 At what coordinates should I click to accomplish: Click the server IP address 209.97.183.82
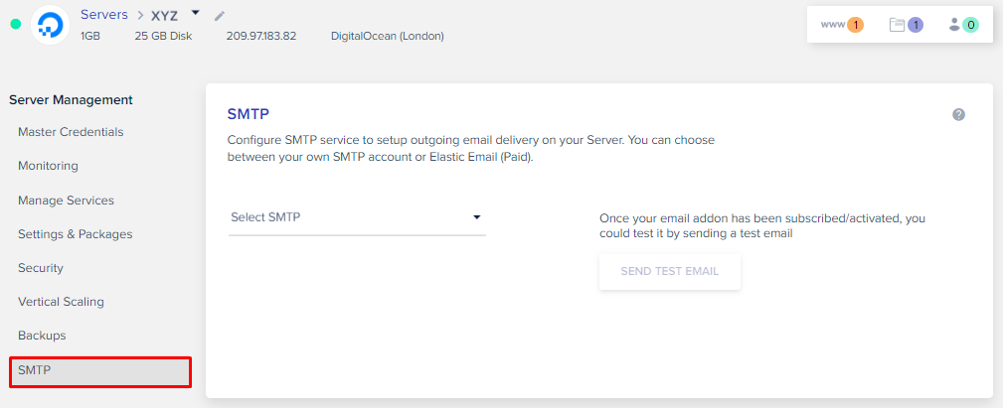pos(260,37)
